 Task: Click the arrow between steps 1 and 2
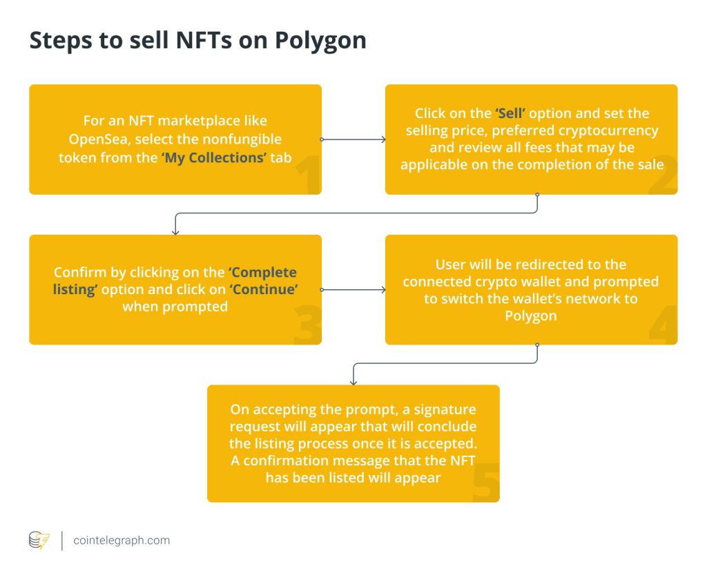353,139
